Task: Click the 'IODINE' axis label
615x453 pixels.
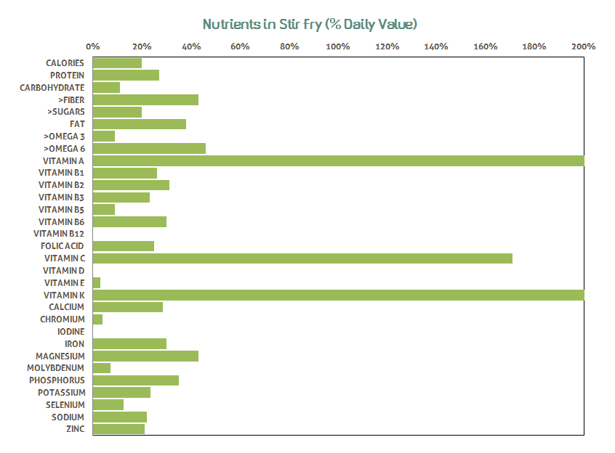Action: [x=71, y=332]
